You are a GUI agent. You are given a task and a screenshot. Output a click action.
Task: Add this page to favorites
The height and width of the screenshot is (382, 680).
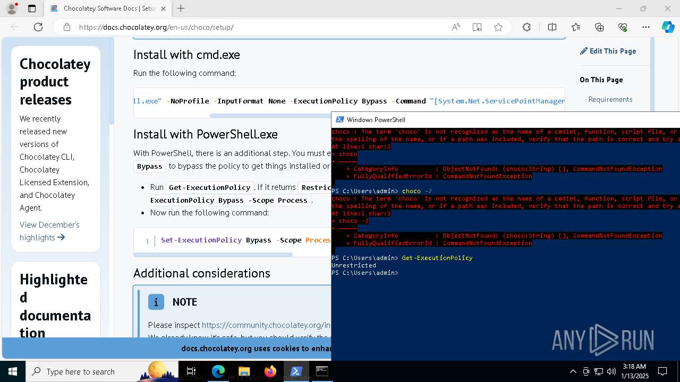click(x=498, y=27)
